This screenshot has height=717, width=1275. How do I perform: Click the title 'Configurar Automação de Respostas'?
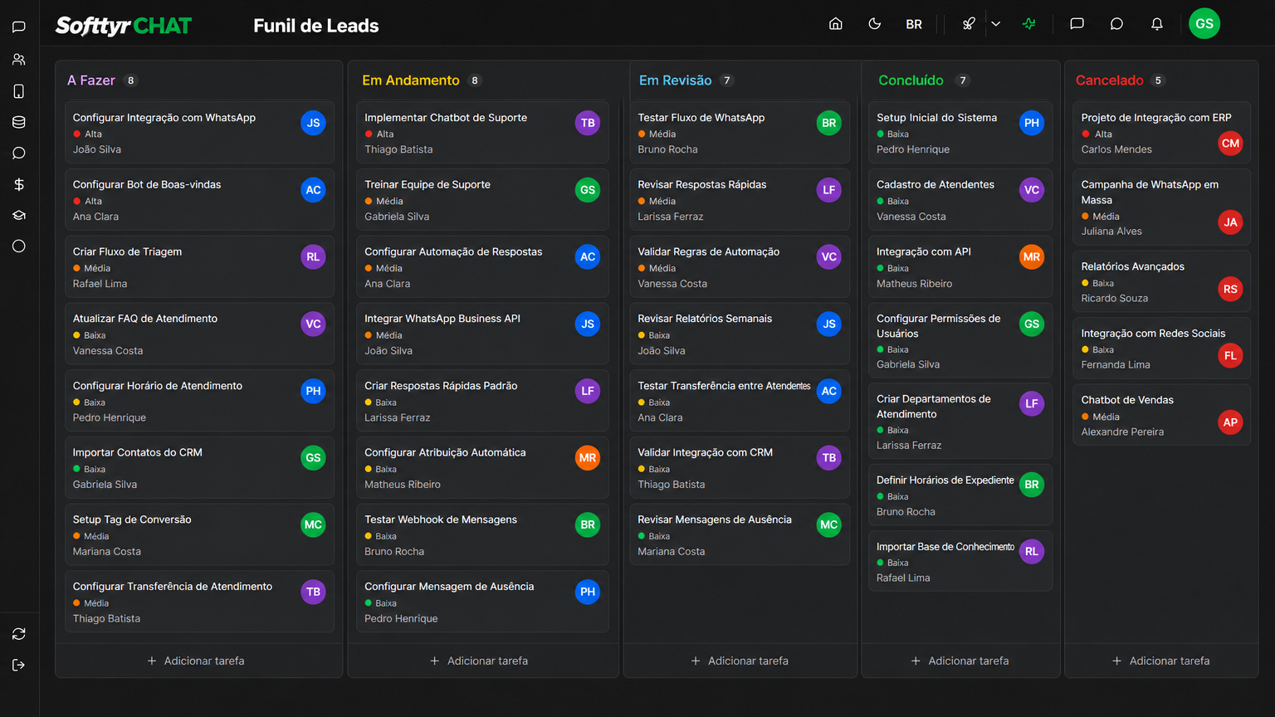pos(453,252)
